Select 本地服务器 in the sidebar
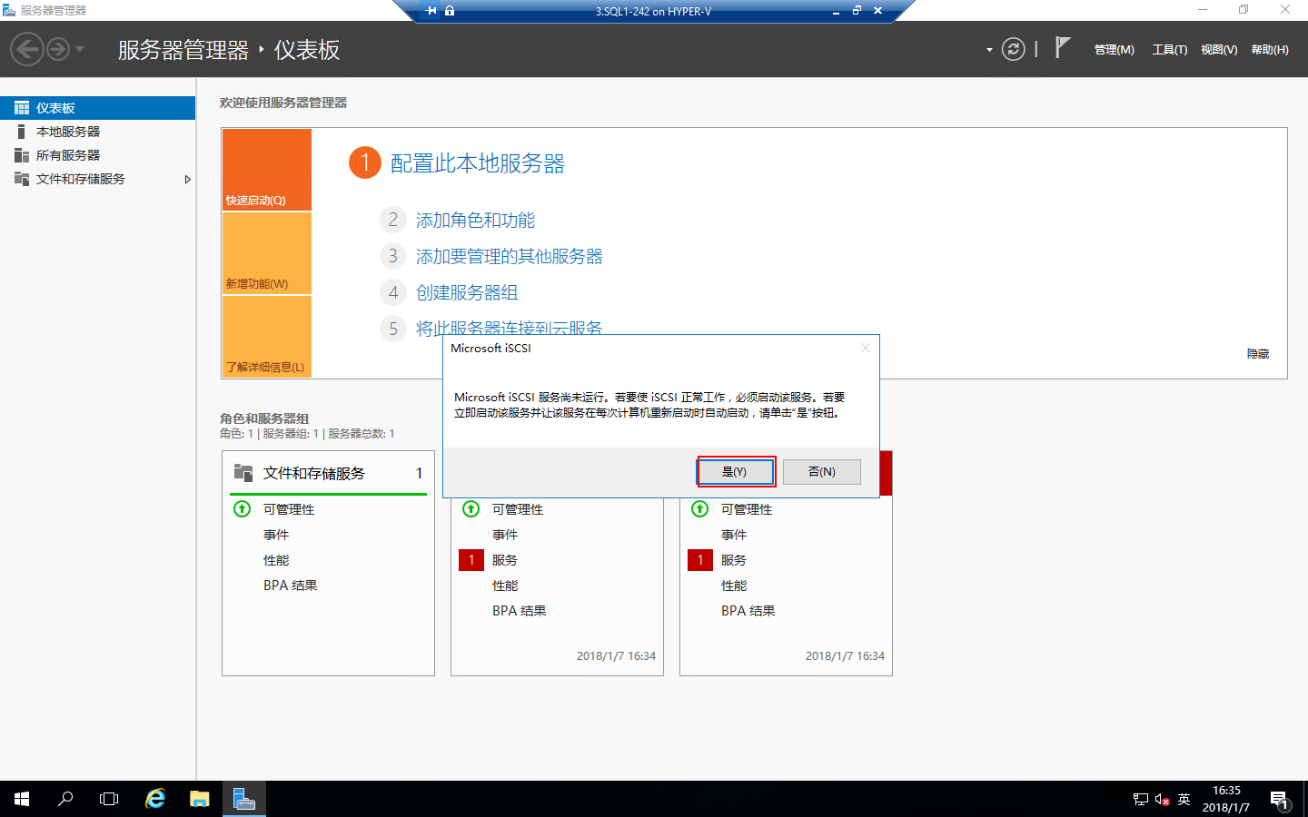Screen dimensions: 1308x817 coord(97,132)
